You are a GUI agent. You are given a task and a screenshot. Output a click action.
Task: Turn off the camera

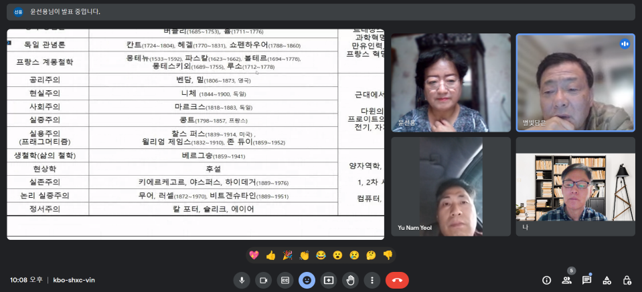263,280
